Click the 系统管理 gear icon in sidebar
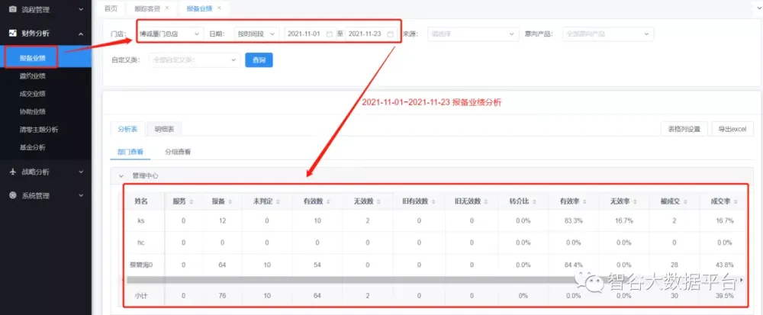The width and height of the screenshot is (763, 315). coord(12,195)
